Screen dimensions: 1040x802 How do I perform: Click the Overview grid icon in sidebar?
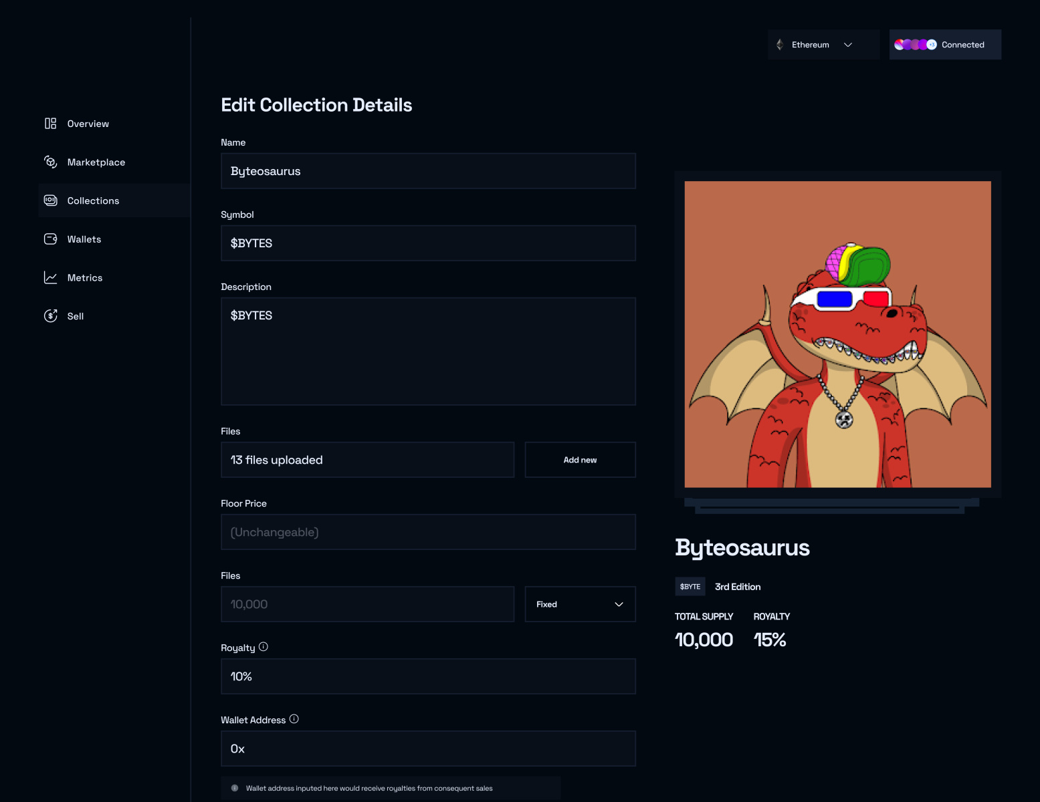tap(50, 124)
